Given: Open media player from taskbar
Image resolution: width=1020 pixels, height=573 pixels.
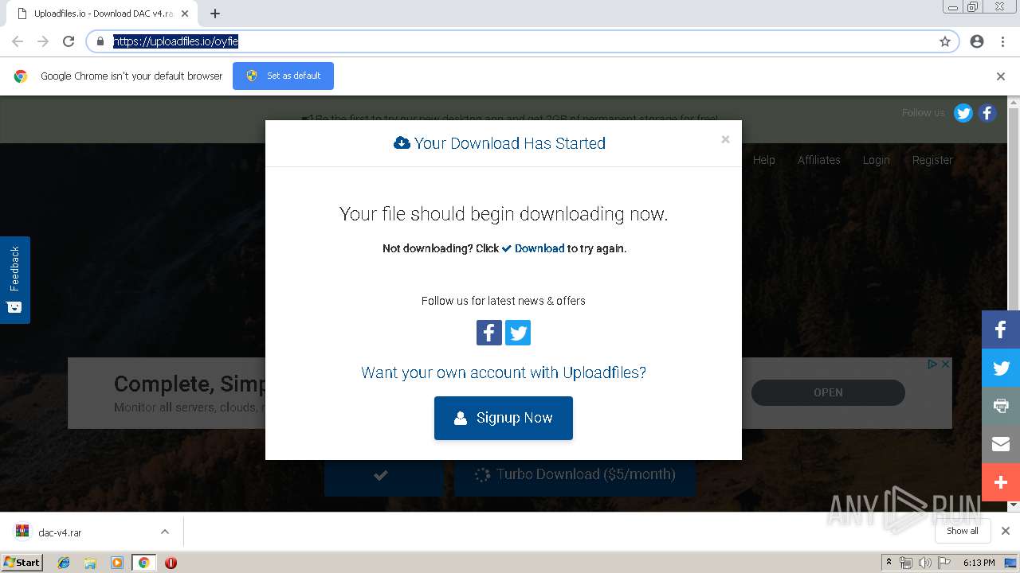Looking at the screenshot, I should click(x=117, y=563).
